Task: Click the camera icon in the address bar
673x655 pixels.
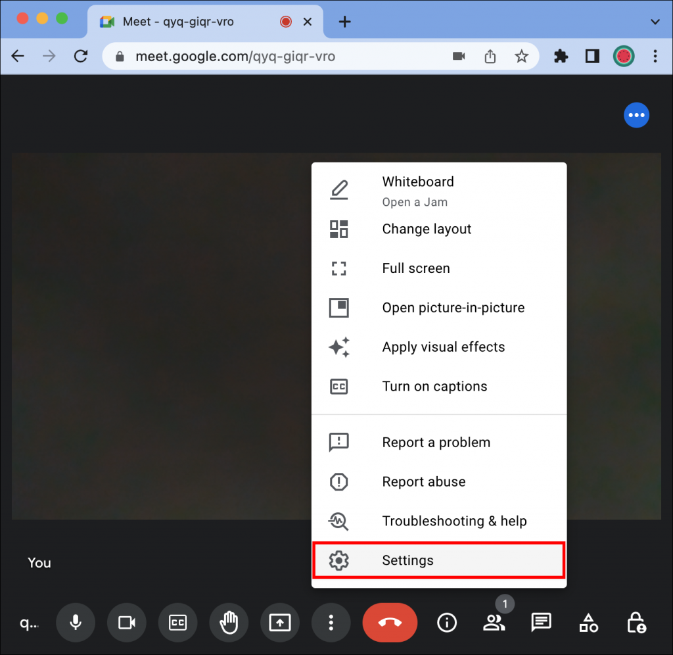Action: (458, 57)
